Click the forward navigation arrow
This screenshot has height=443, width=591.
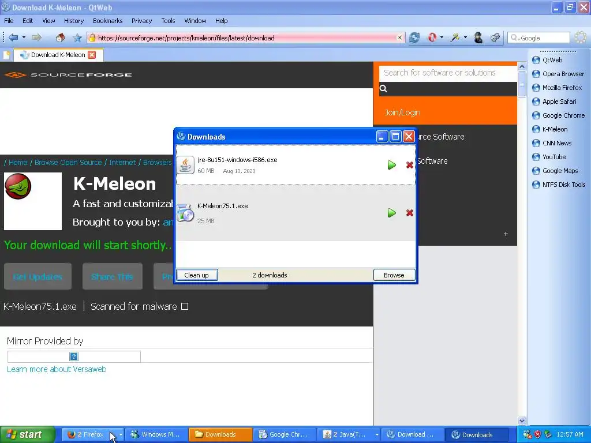pyautogui.click(x=36, y=37)
